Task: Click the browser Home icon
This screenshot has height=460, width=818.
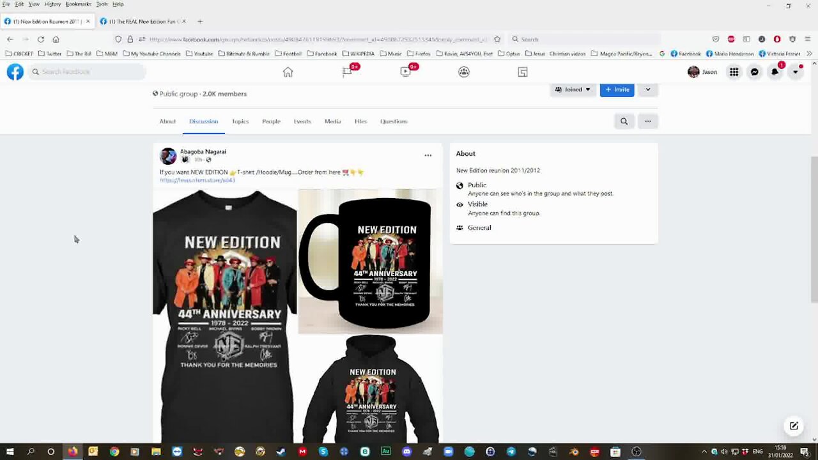Action: pos(56,39)
